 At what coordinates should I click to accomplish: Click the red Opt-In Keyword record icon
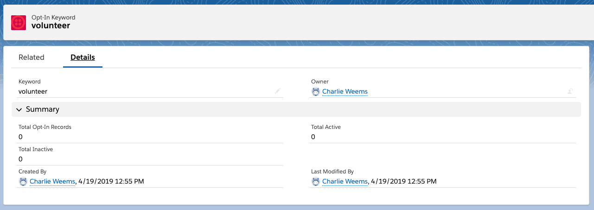(19, 22)
